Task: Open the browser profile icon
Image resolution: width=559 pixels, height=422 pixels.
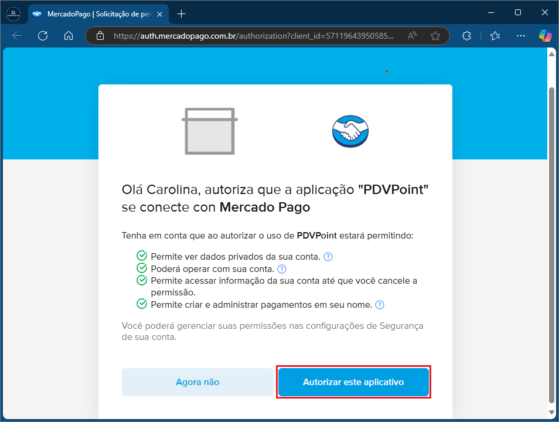Action: pos(13,13)
